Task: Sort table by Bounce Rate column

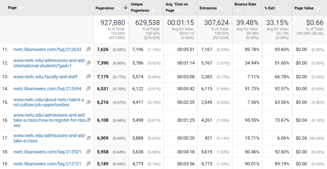Action: click(245, 4)
